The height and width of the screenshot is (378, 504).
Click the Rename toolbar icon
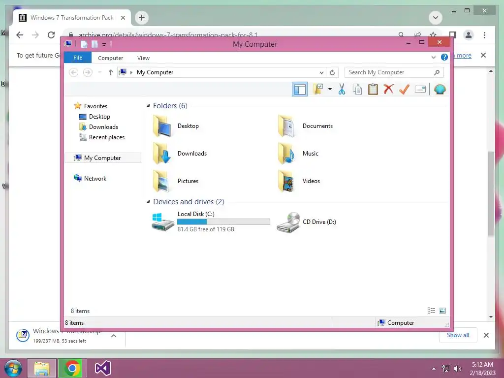420,89
